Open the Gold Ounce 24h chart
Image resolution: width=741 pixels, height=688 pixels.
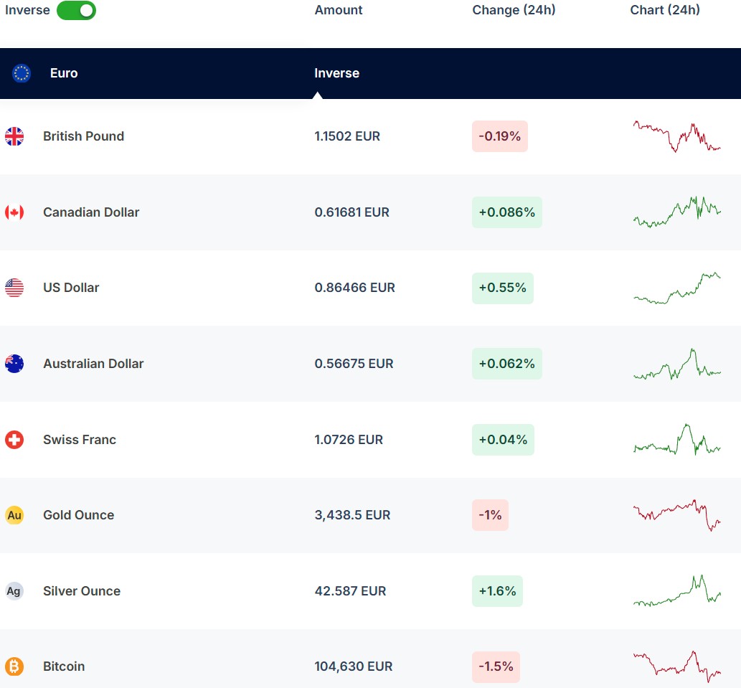tap(676, 515)
